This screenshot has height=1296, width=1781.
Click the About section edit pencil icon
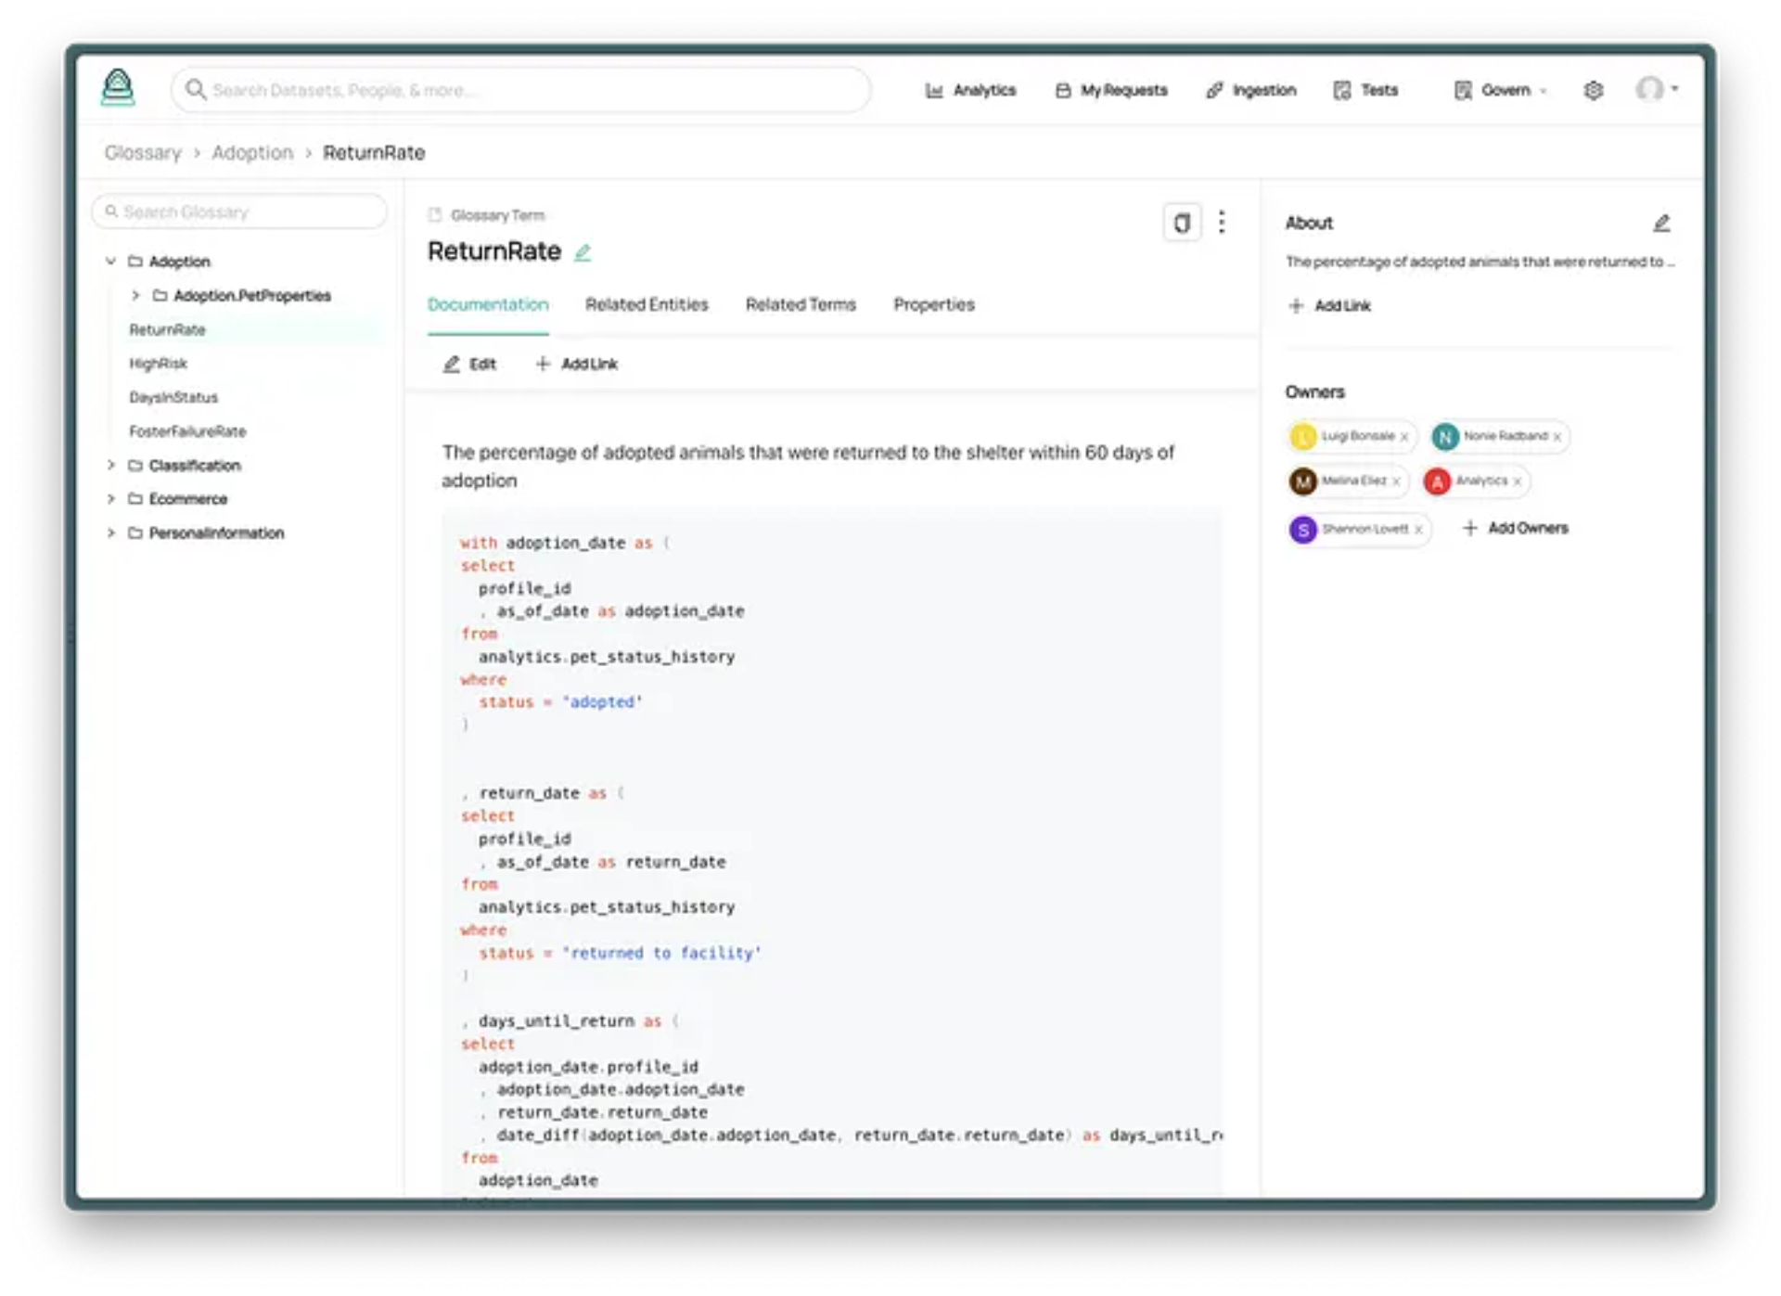pos(1661,223)
